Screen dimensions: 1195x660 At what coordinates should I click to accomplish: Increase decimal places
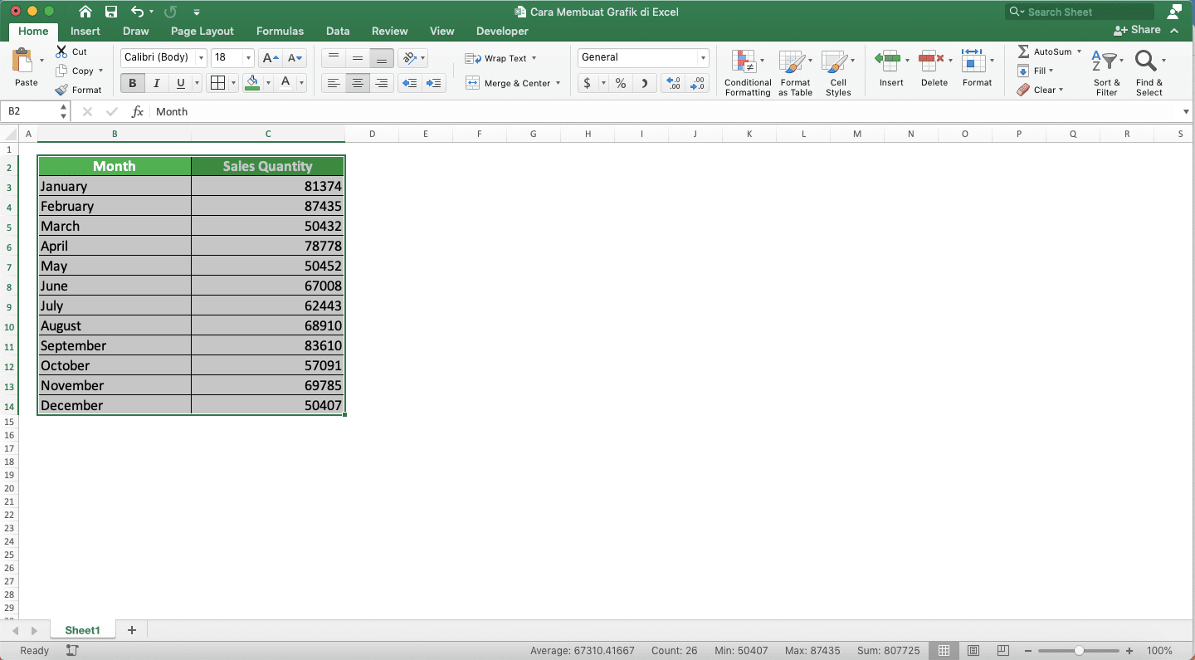674,83
